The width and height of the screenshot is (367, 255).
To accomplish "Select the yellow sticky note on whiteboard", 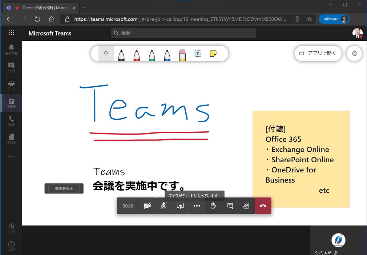I will tap(301, 159).
